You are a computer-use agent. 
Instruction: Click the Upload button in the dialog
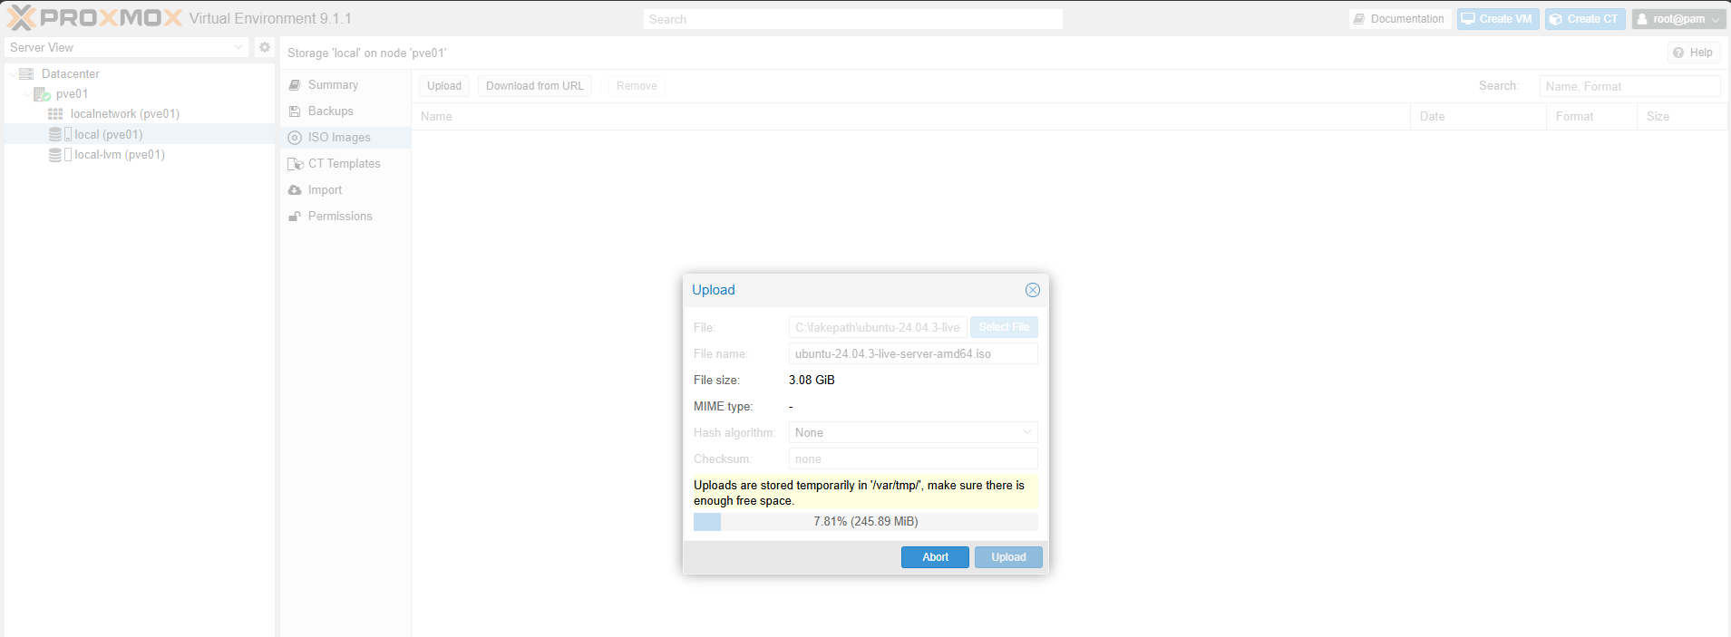point(1008,557)
